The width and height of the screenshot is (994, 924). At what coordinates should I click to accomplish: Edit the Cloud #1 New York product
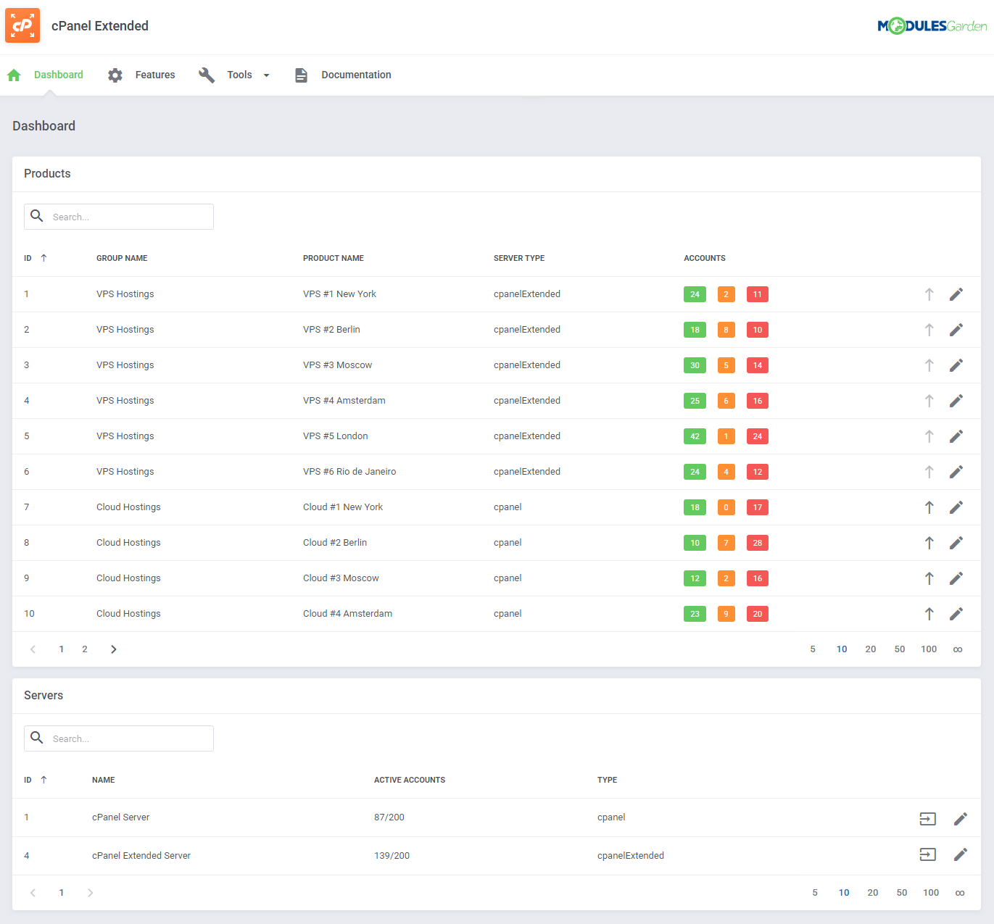pos(956,507)
